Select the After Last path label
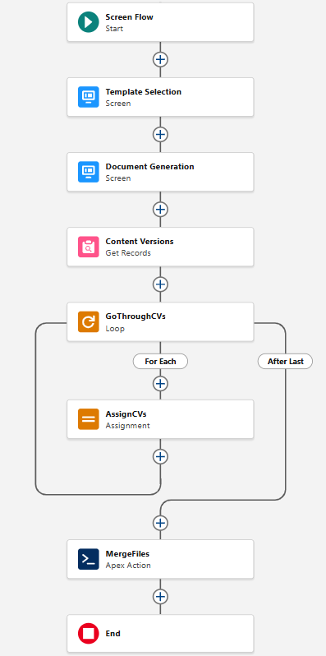Screen dimensions: 326x656 tap(286, 362)
